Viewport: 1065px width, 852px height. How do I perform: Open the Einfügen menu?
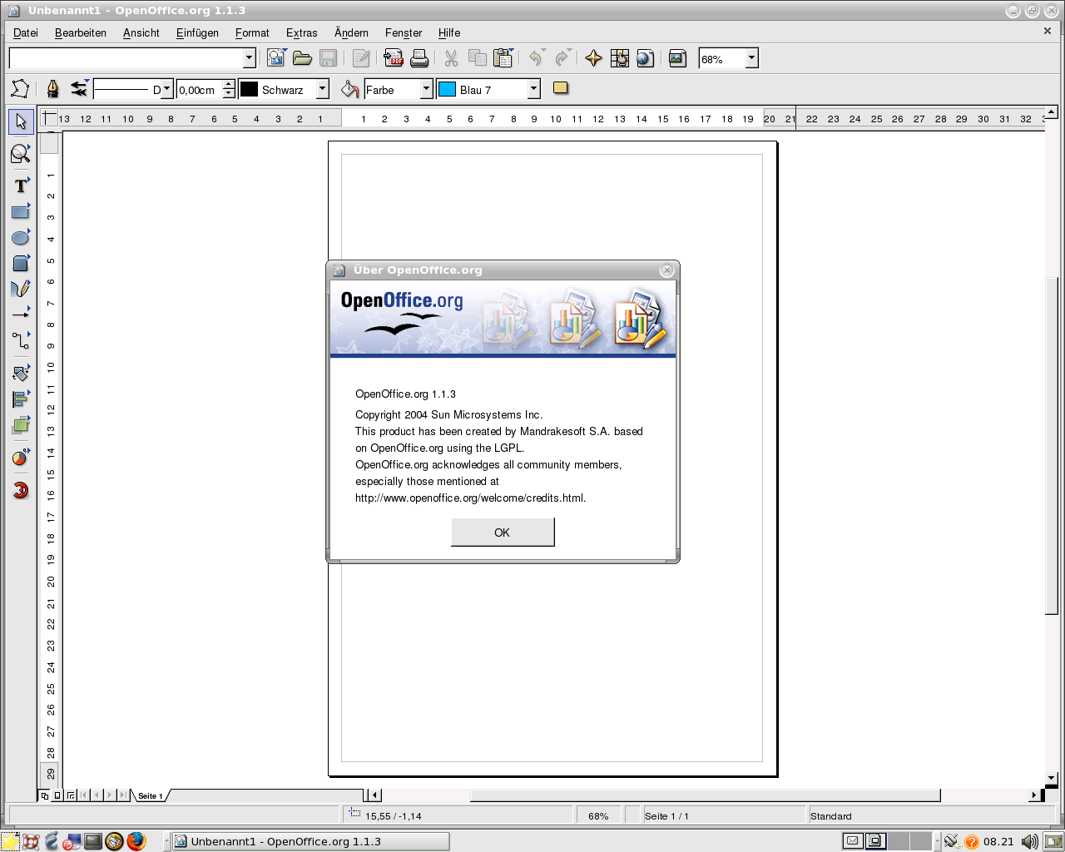click(197, 32)
